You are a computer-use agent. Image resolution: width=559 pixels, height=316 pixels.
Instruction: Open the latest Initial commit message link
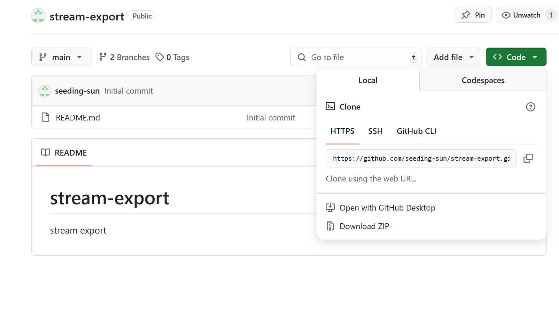(x=128, y=91)
